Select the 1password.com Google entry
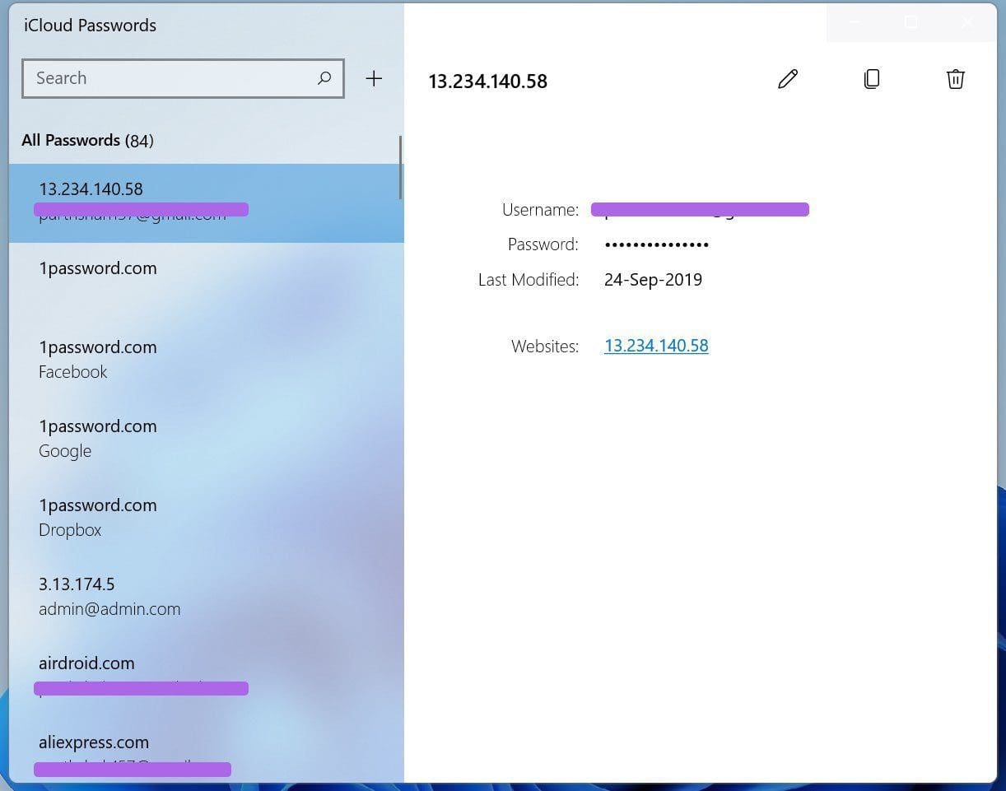Viewport: 1006px width, 791px height. [x=206, y=440]
